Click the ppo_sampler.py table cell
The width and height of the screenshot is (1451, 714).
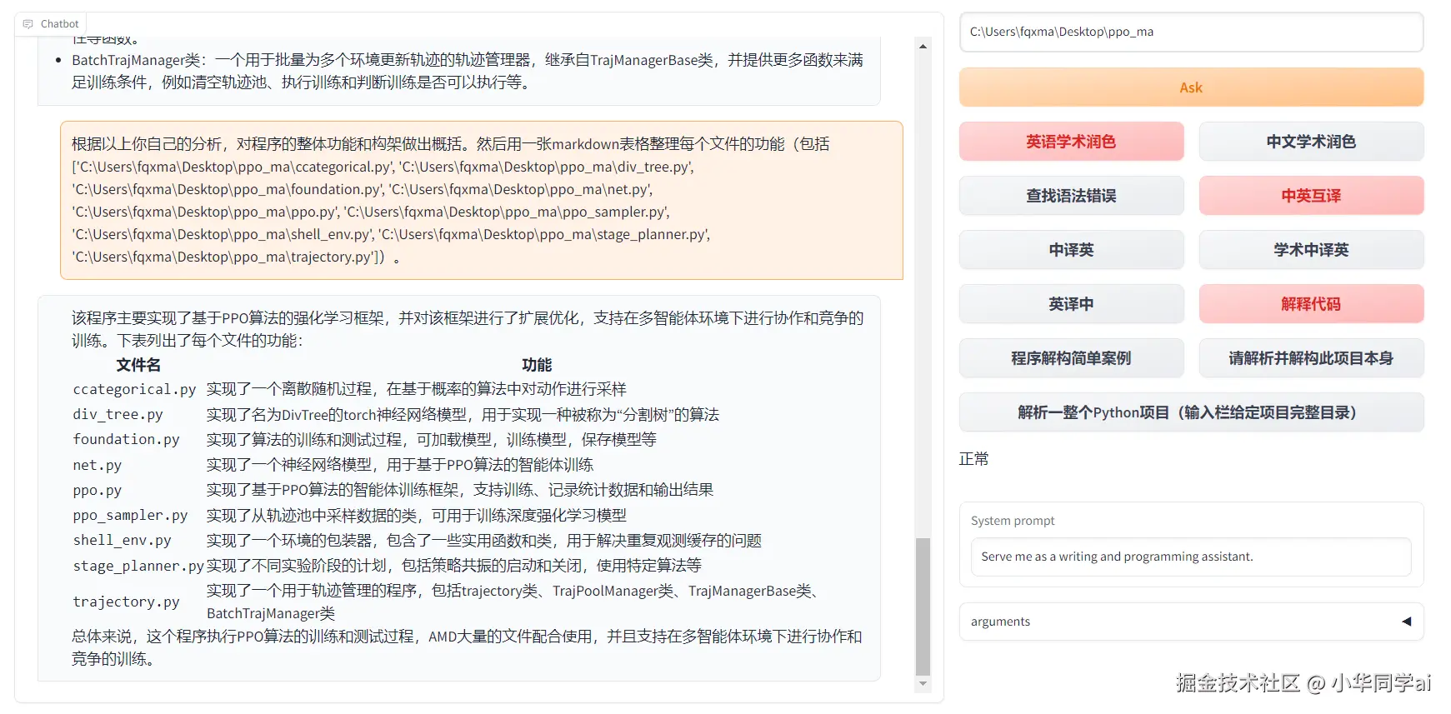130,515
